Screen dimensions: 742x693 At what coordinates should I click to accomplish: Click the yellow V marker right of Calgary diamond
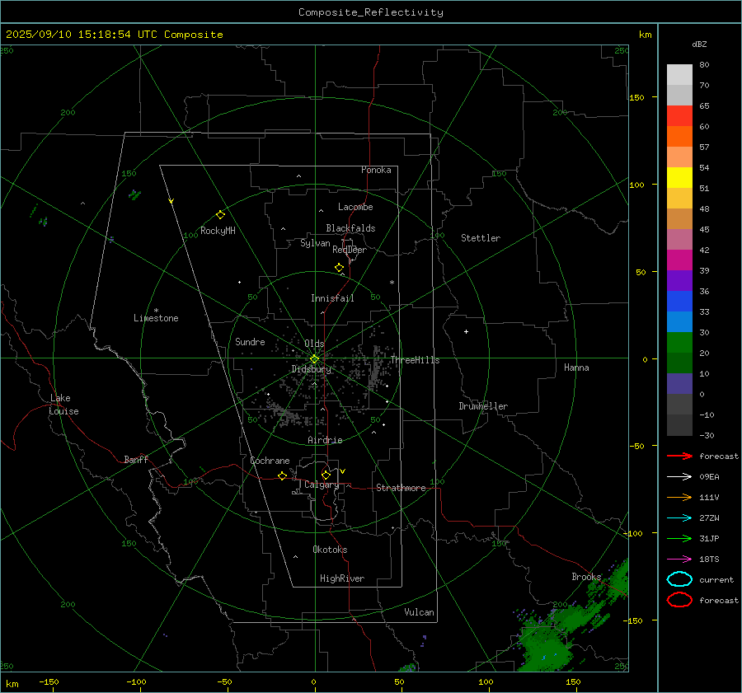click(x=343, y=471)
